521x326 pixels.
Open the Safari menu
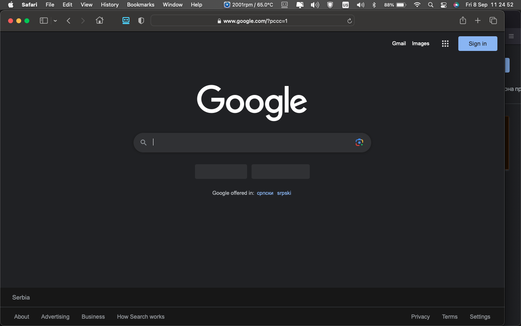pyautogui.click(x=30, y=5)
